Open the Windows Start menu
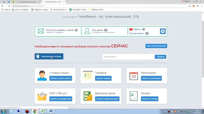 coord(3,111)
